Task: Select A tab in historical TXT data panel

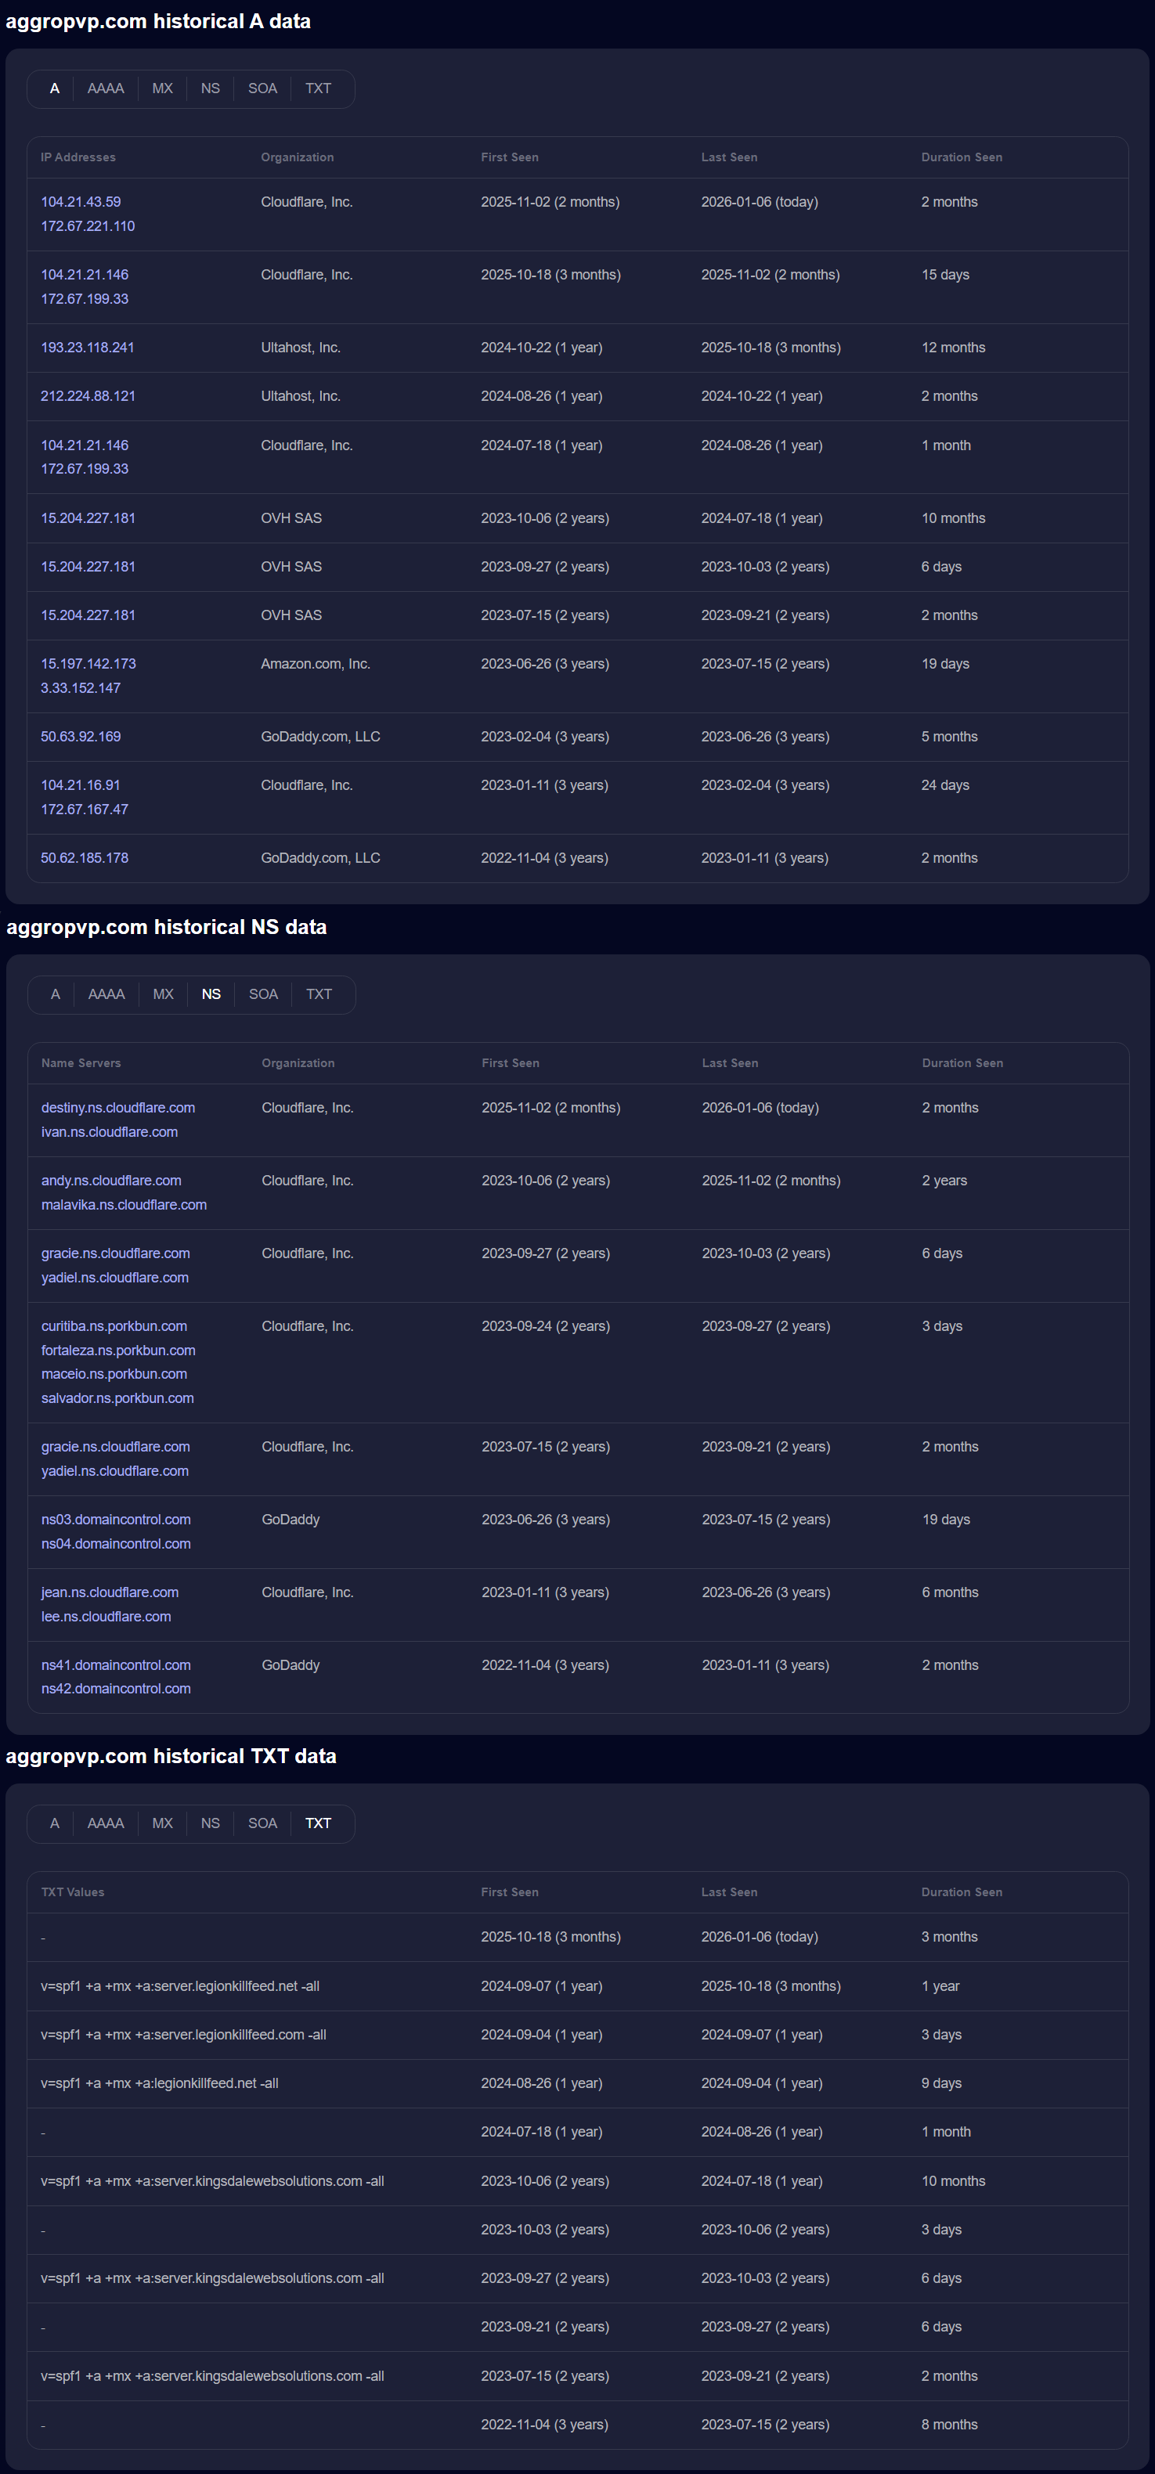Action: [x=55, y=1823]
